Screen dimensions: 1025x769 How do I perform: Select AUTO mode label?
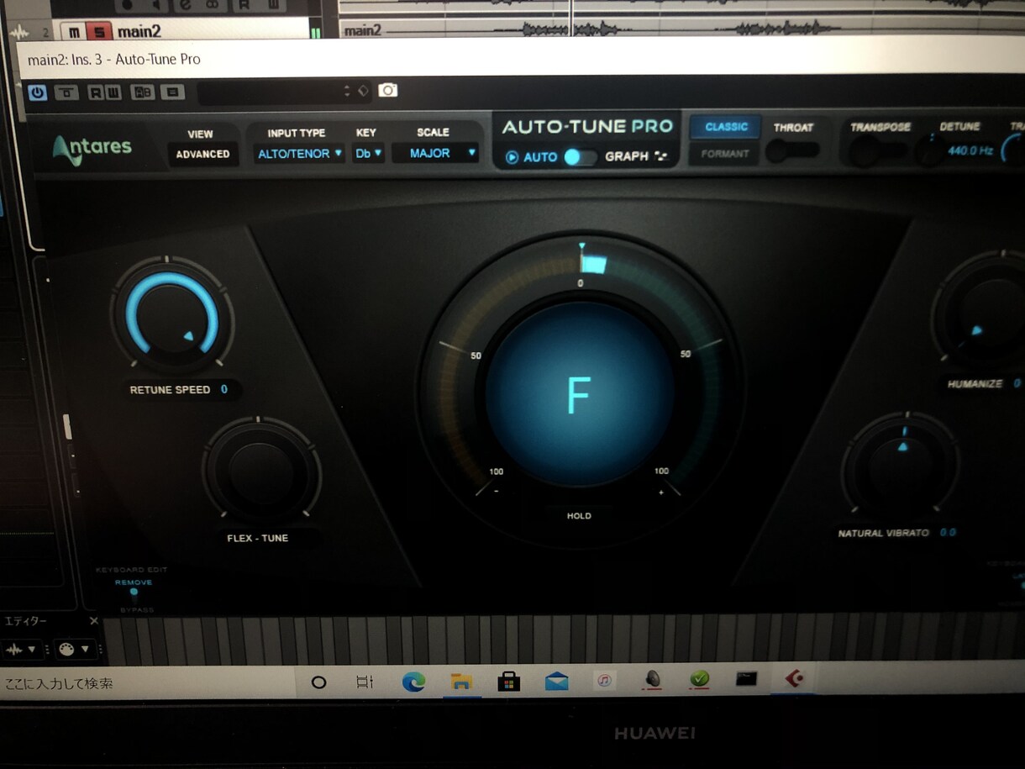(540, 157)
